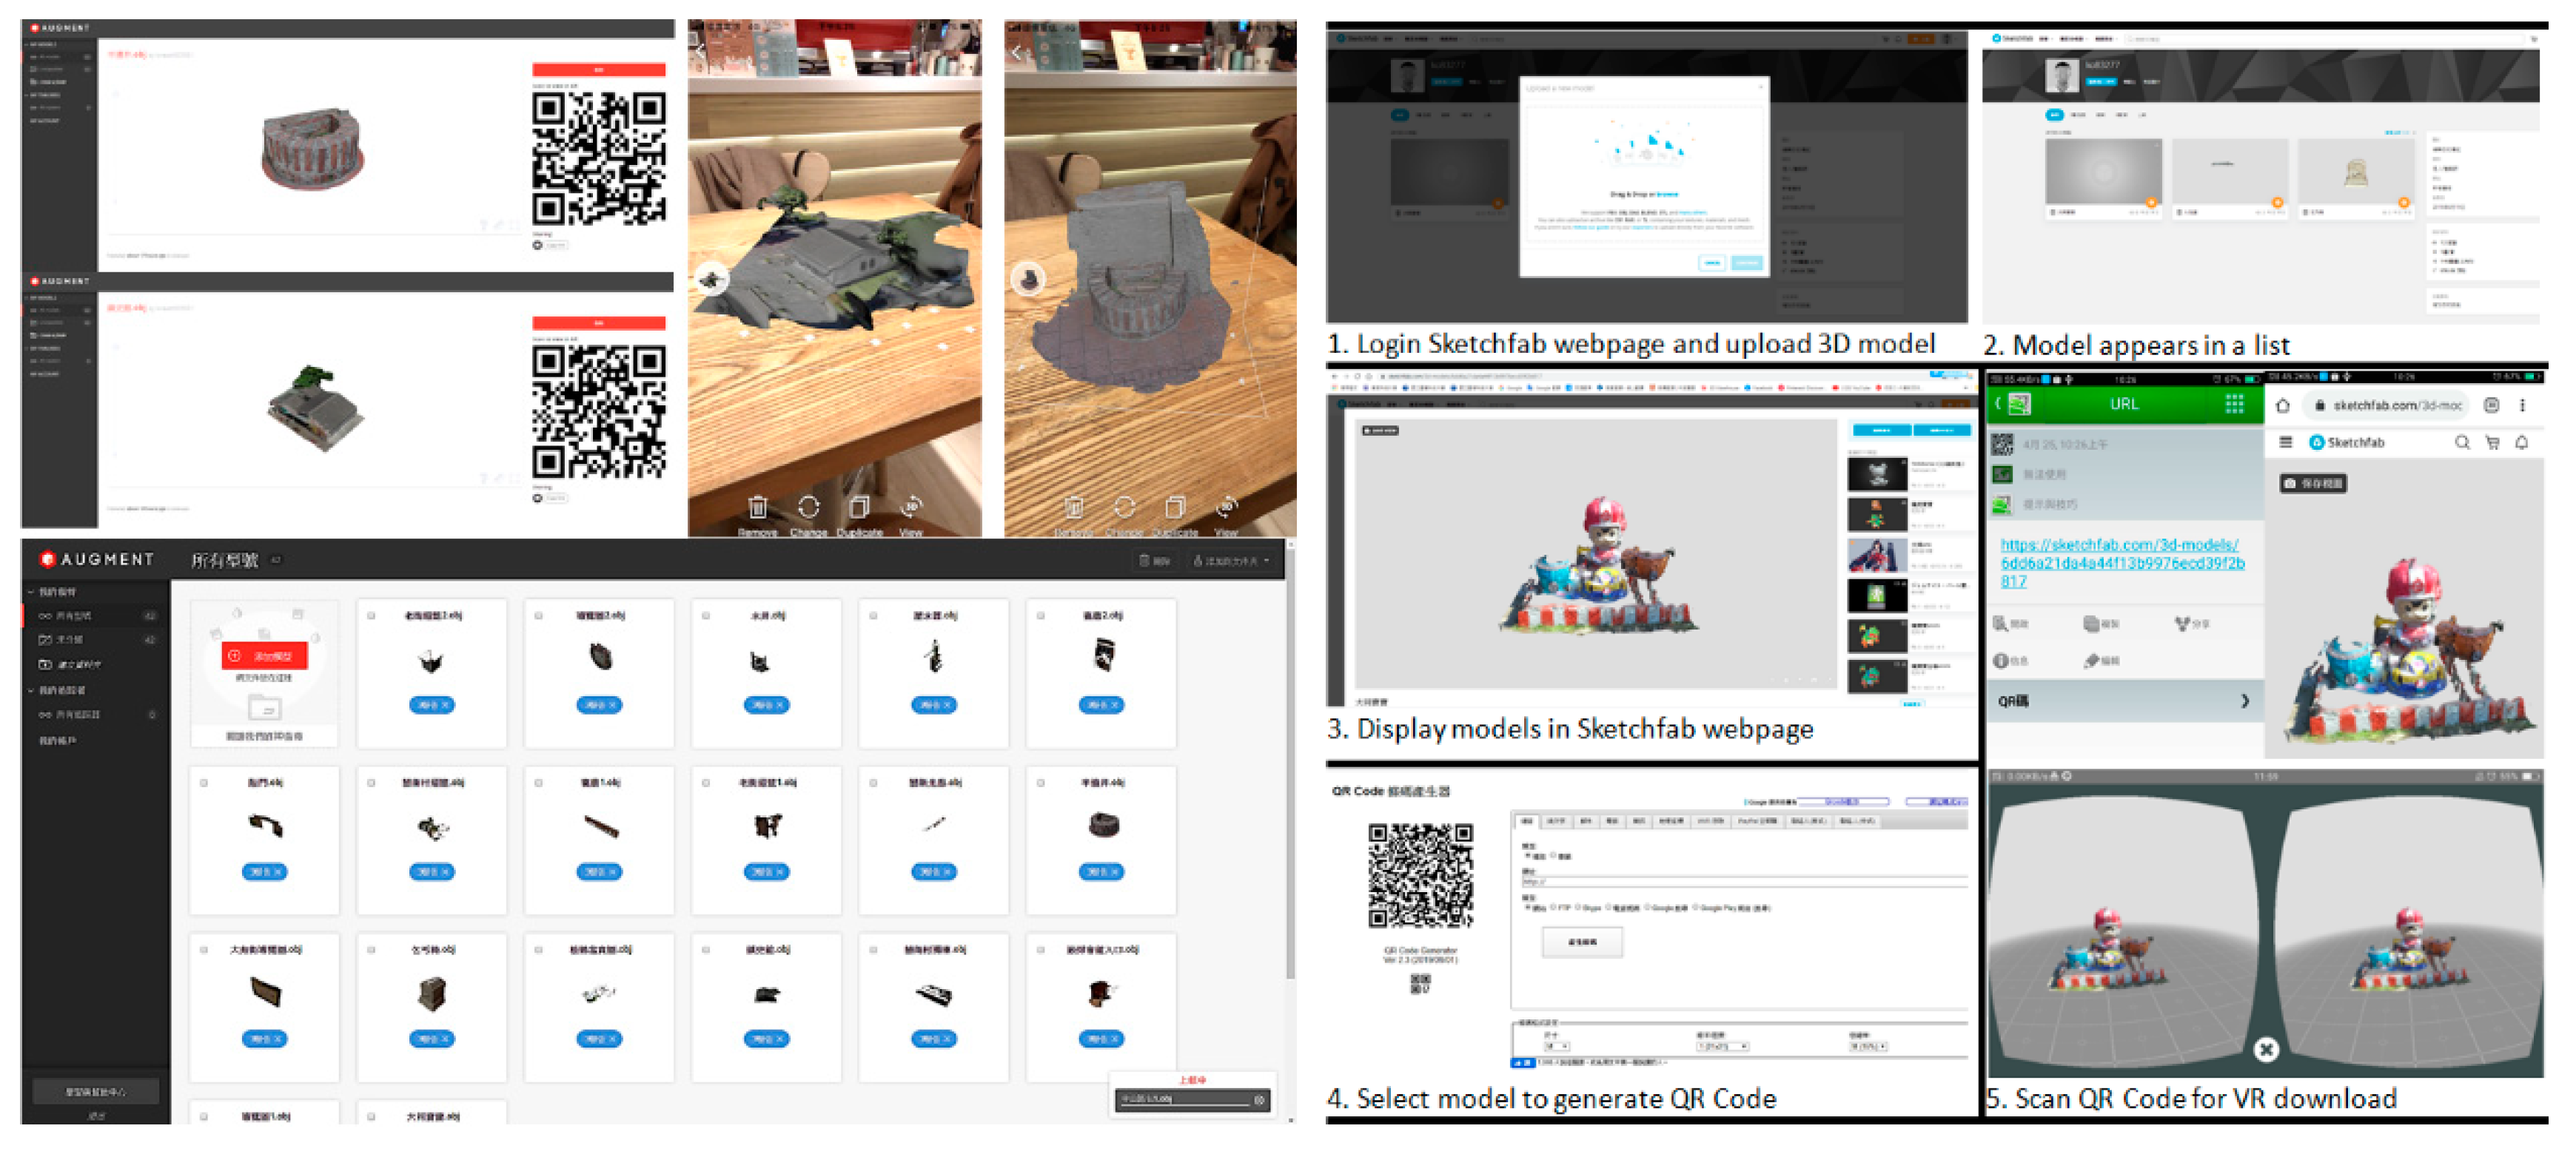
Task: Click red add model button
Action: (264, 656)
